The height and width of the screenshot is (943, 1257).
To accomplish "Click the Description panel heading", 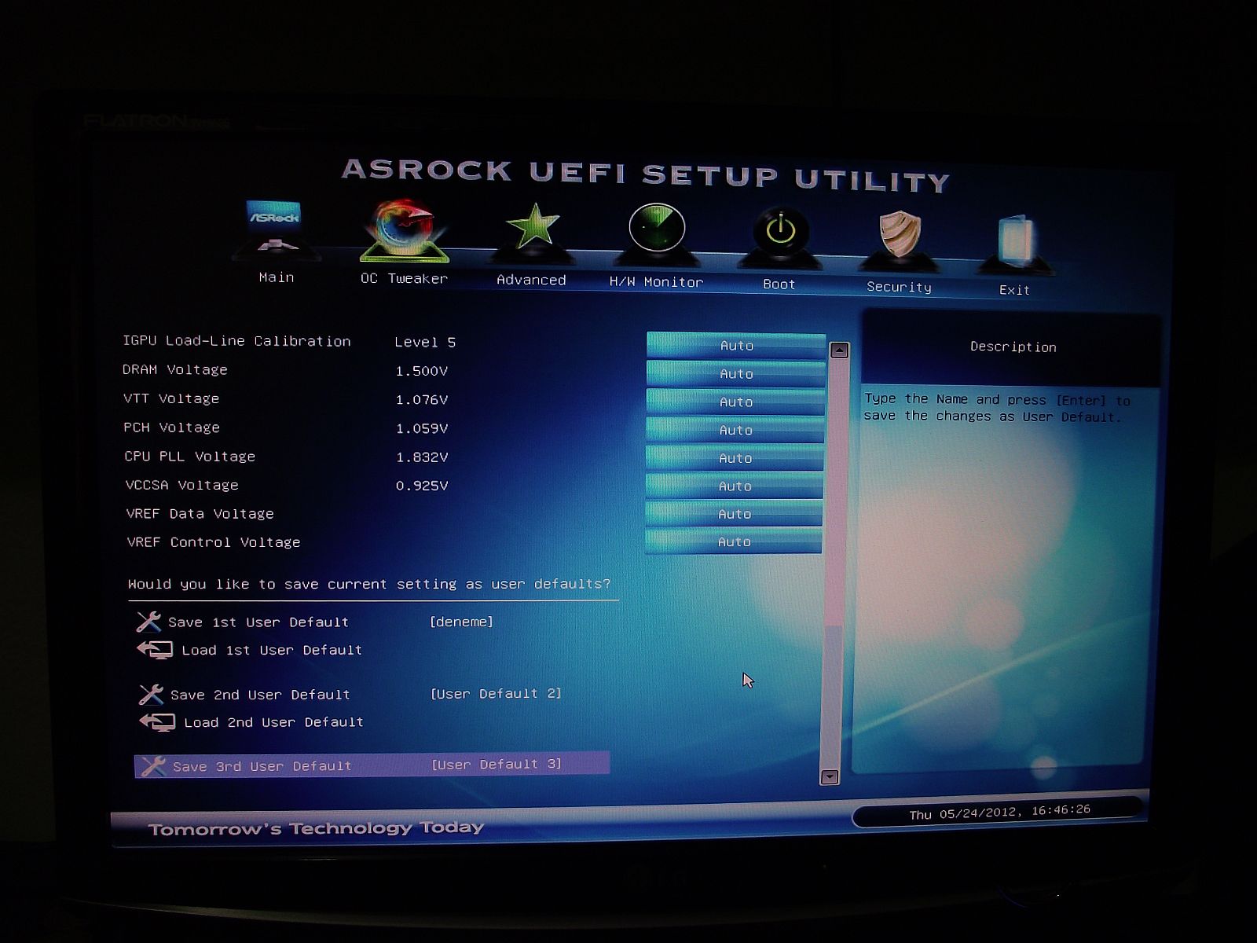I will 1013,347.
